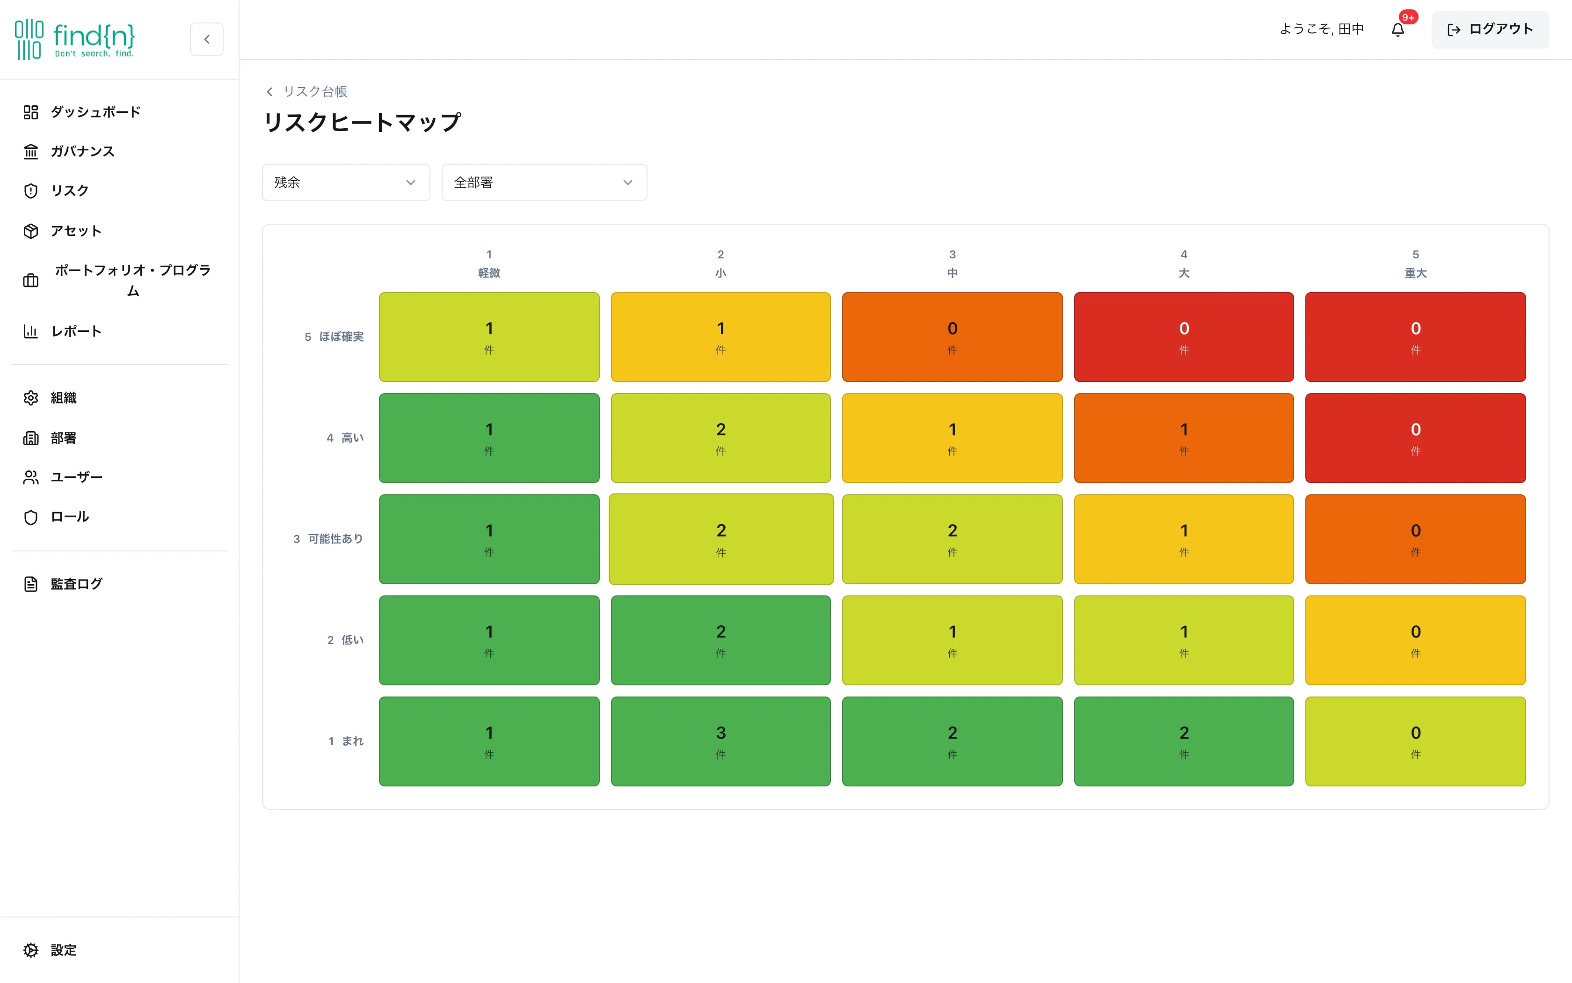Open the notifications bell
Image resolution: width=1572 pixels, height=983 pixels.
click(x=1398, y=29)
